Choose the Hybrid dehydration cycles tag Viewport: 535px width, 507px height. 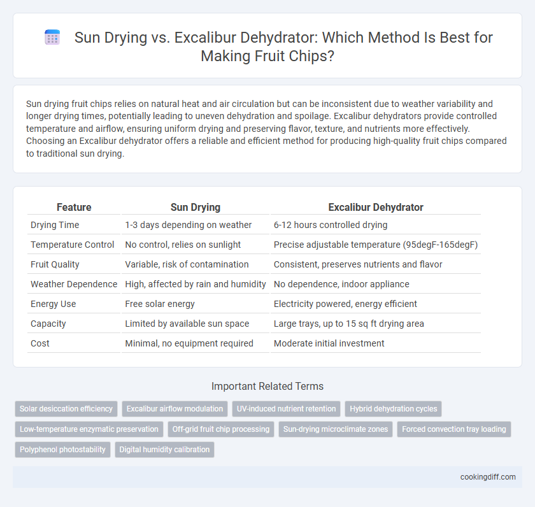click(x=394, y=409)
